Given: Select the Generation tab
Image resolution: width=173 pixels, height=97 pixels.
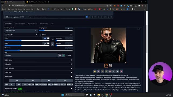Looking at the screenshot, I should click(x=8, y=24).
